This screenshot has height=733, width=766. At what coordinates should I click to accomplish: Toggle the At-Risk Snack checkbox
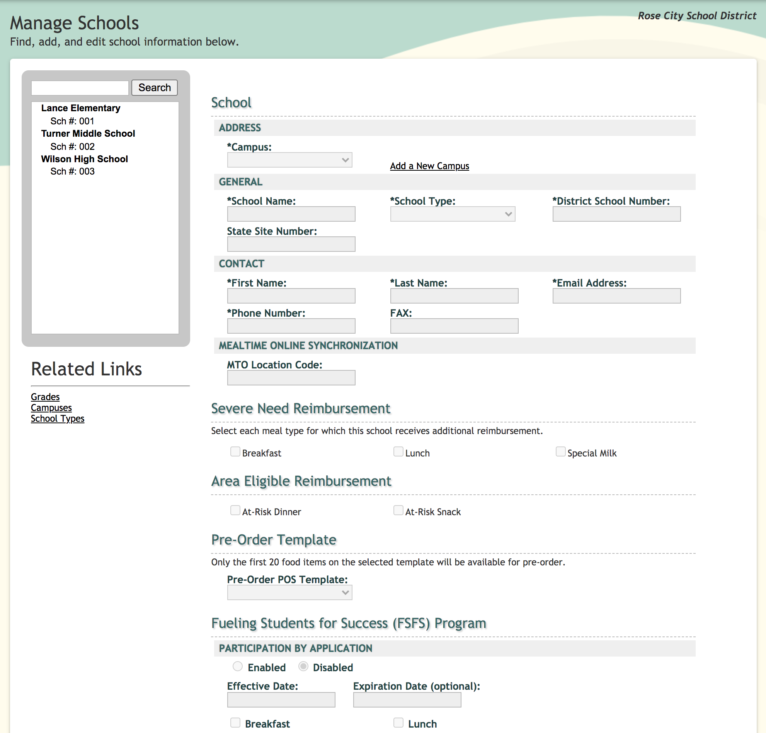click(398, 511)
